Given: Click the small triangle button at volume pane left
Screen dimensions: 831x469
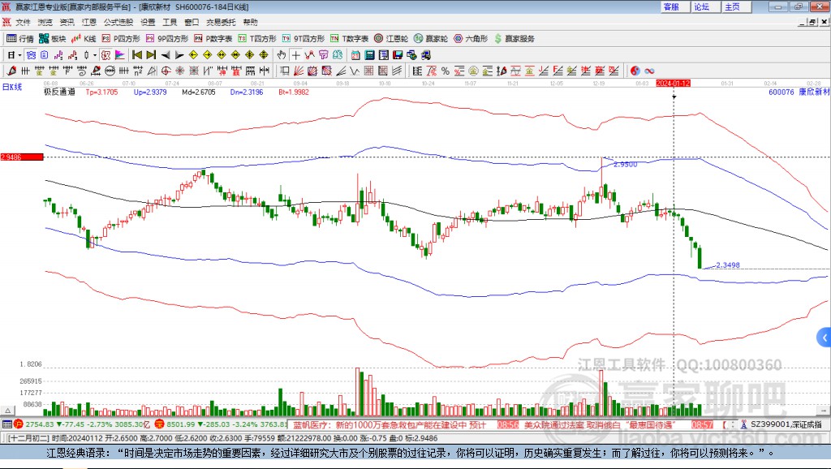Looking at the screenshot, I should click(x=7, y=411).
